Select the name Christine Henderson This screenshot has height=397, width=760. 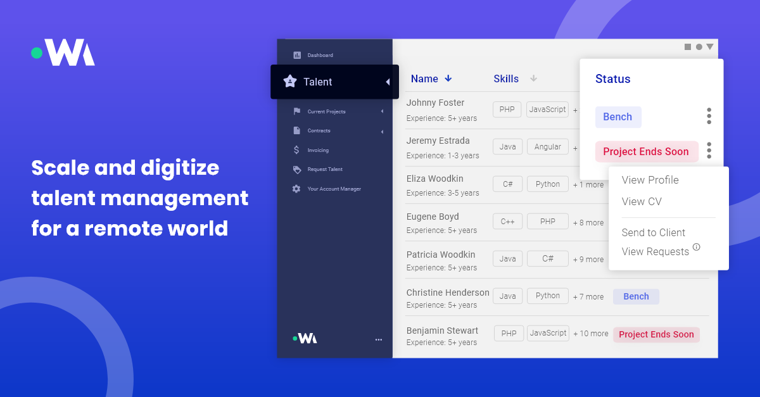448,293
